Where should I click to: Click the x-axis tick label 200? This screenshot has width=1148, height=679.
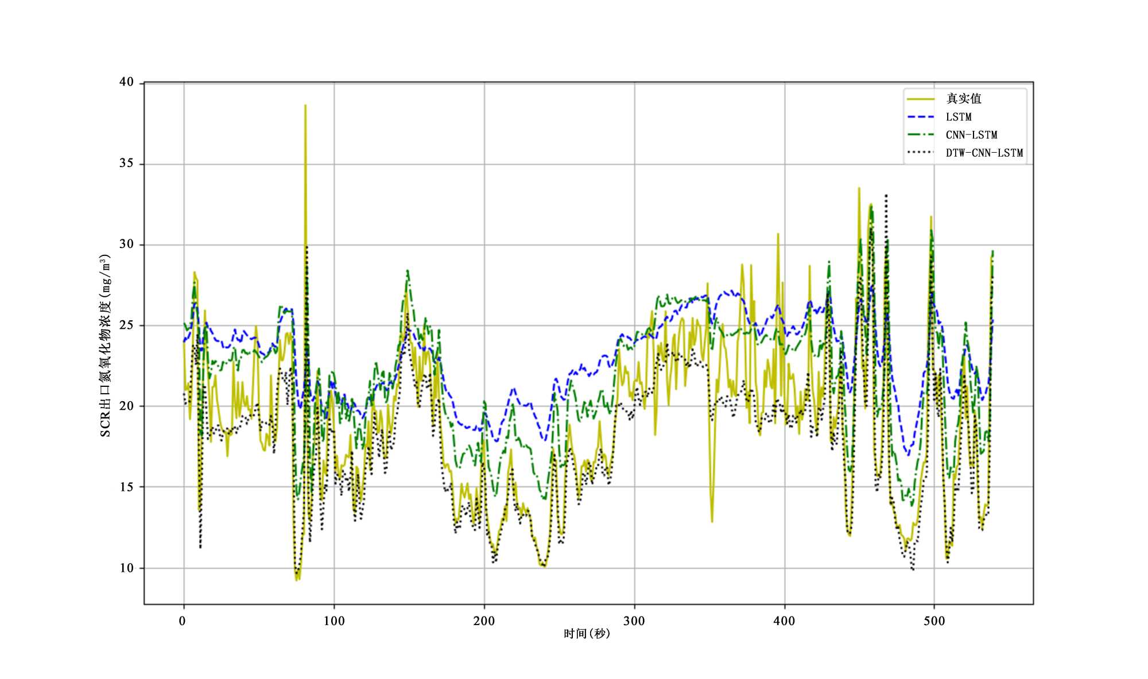484,621
